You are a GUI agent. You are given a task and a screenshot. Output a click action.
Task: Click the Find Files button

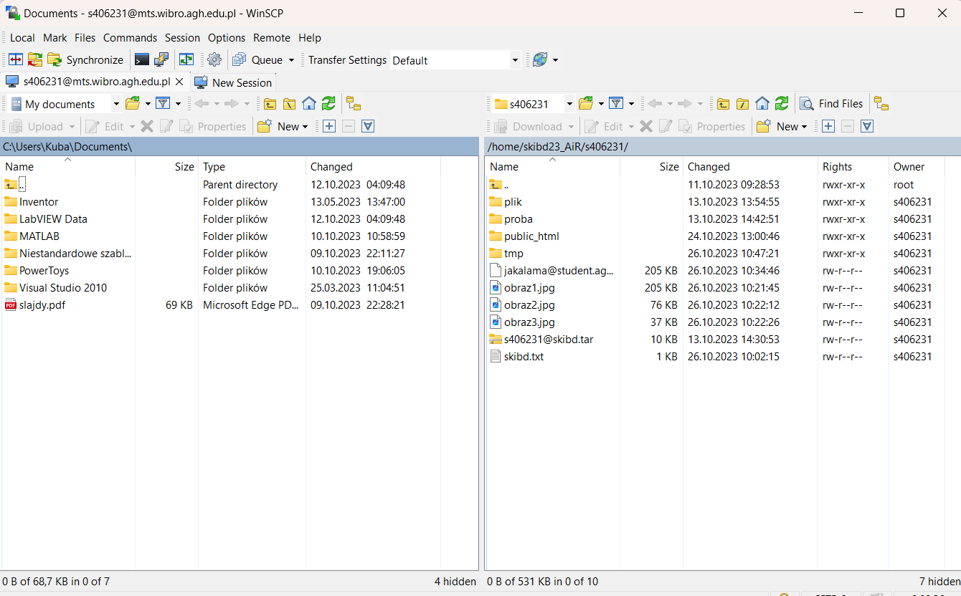click(831, 104)
